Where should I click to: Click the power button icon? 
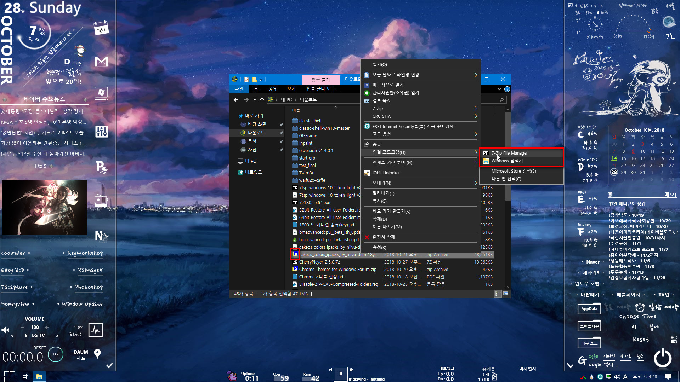[662, 358]
